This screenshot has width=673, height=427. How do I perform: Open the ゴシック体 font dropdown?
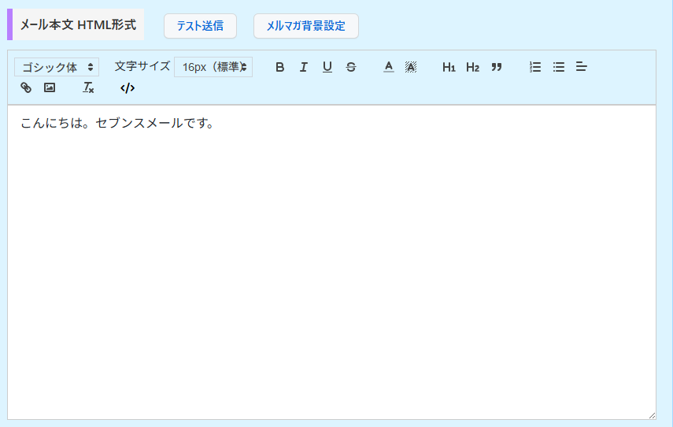pyautogui.click(x=57, y=67)
